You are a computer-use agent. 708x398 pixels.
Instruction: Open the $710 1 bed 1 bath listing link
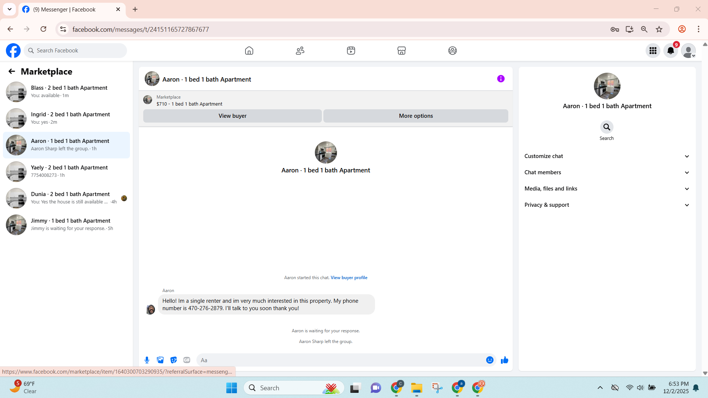point(189,104)
